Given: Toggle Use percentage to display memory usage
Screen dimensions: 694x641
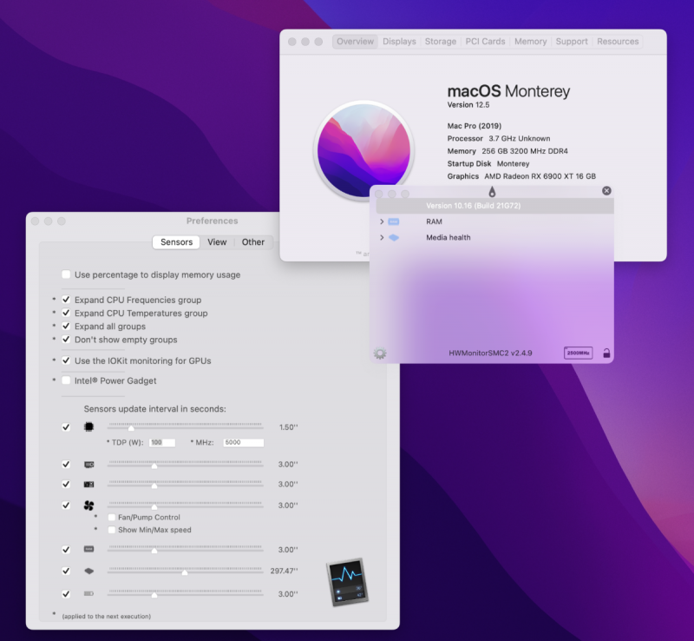Looking at the screenshot, I should coord(66,274).
